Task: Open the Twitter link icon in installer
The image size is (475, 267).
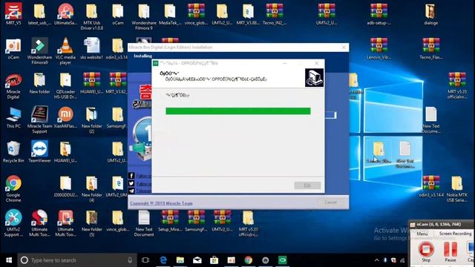Action: (131, 183)
